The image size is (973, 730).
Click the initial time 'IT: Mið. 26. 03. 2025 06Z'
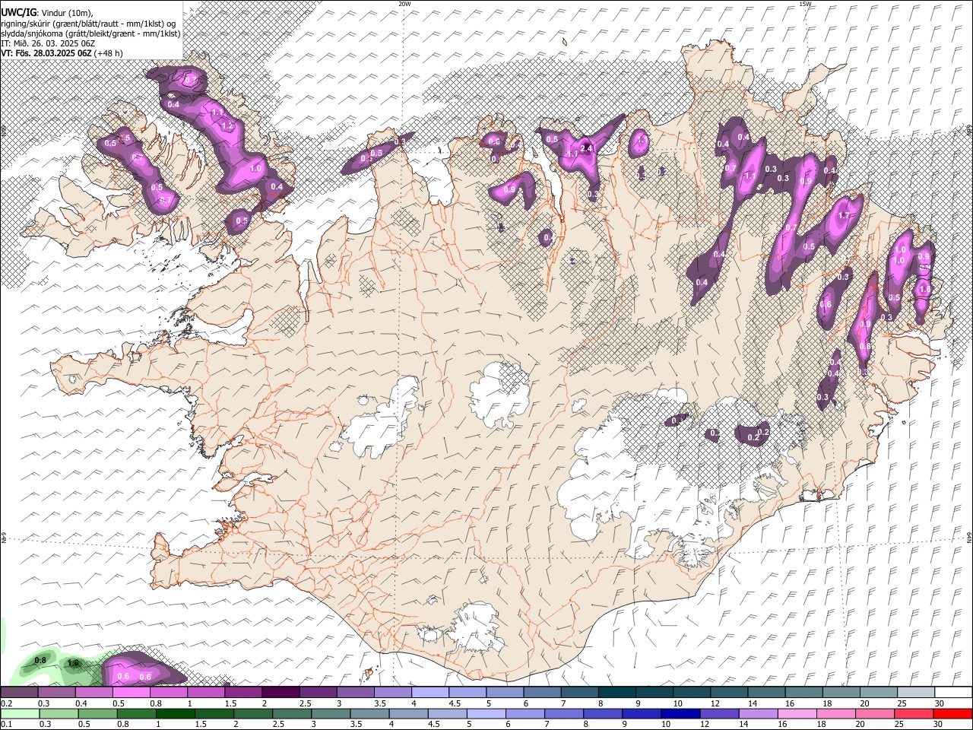48,43
